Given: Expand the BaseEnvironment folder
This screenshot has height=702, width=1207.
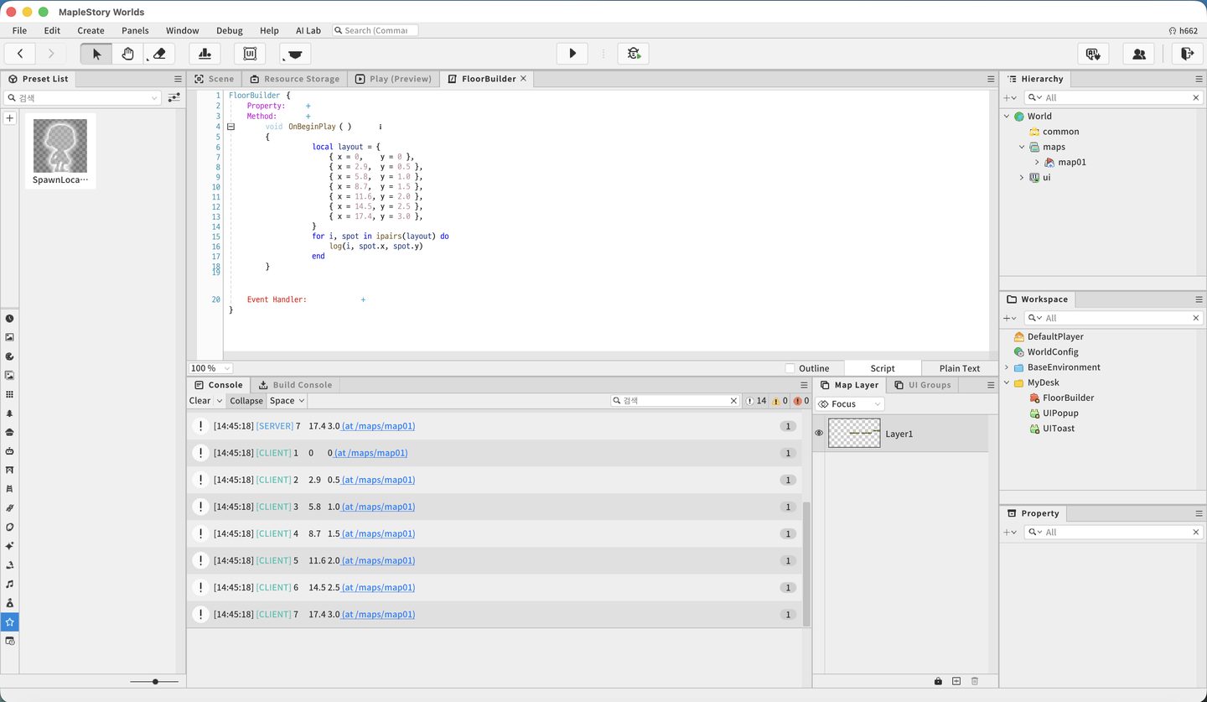Looking at the screenshot, I should click(1007, 367).
